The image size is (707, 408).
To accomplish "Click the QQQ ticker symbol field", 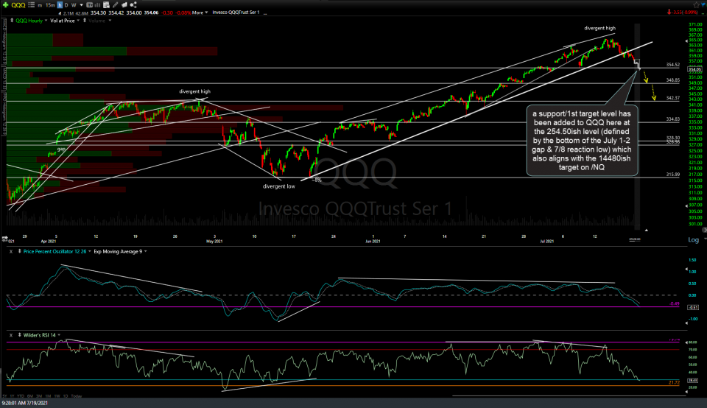I will tap(18, 5).
